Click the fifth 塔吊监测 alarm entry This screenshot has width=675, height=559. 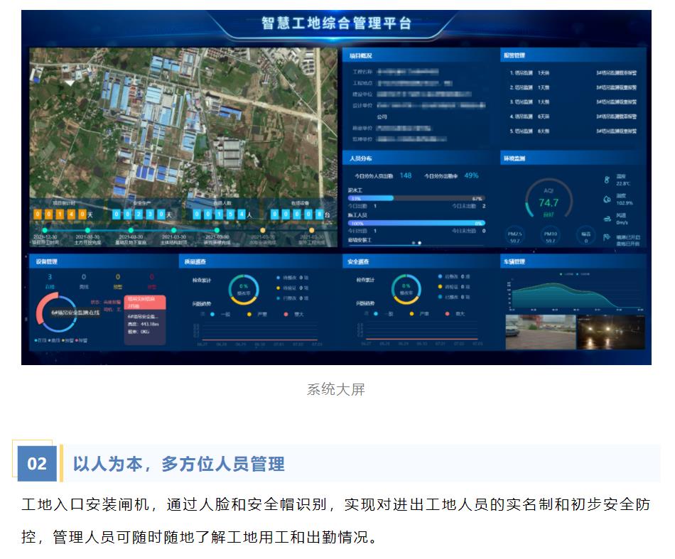(527, 132)
